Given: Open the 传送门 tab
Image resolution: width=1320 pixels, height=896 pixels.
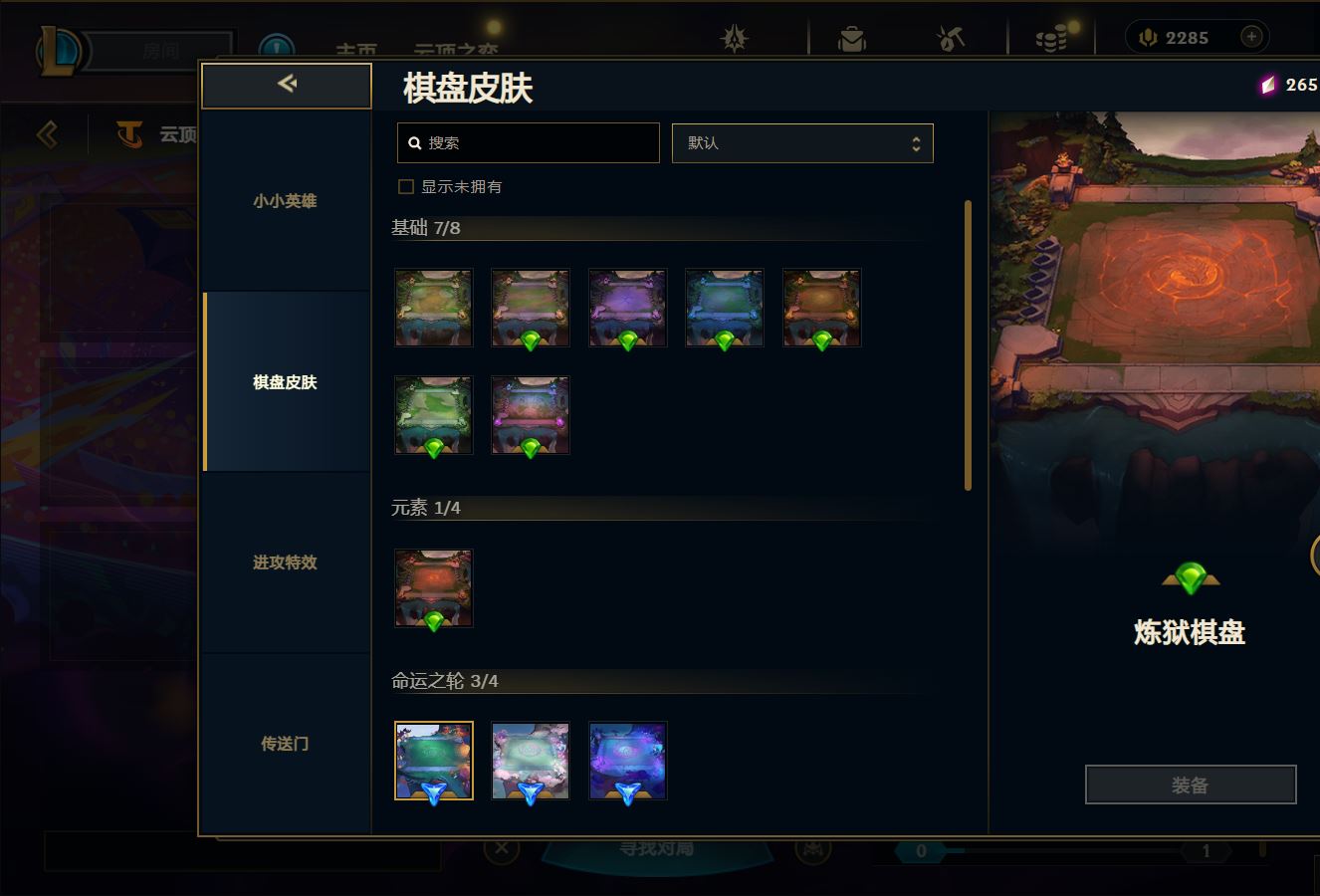Looking at the screenshot, I should pyautogui.click(x=285, y=744).
